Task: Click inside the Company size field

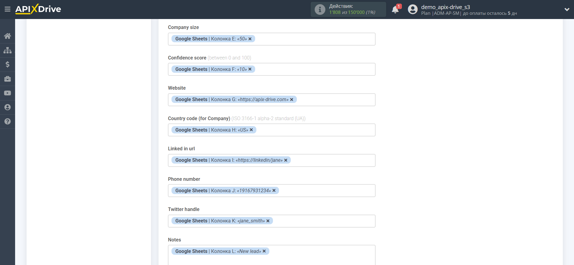Action: coord(271,39)
